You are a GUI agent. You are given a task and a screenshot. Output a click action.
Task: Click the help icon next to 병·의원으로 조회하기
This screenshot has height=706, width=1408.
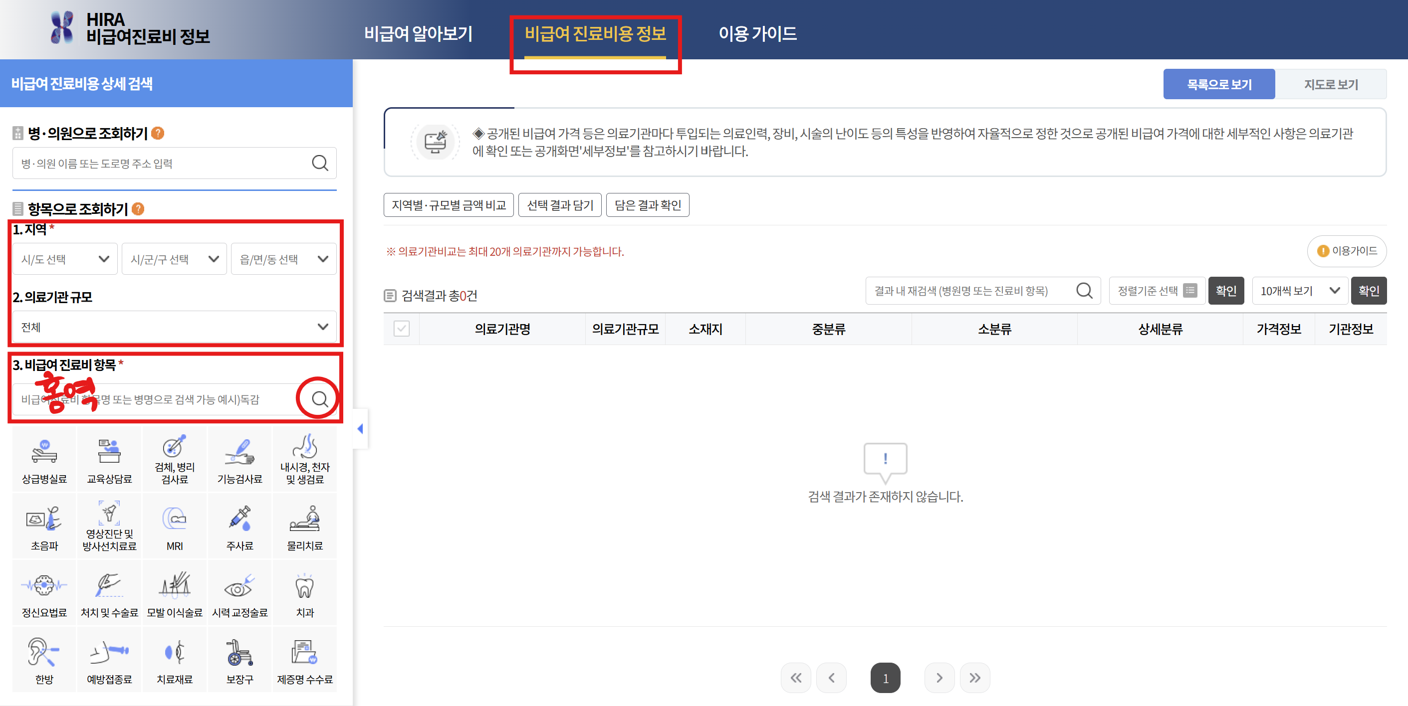[158, 133]
